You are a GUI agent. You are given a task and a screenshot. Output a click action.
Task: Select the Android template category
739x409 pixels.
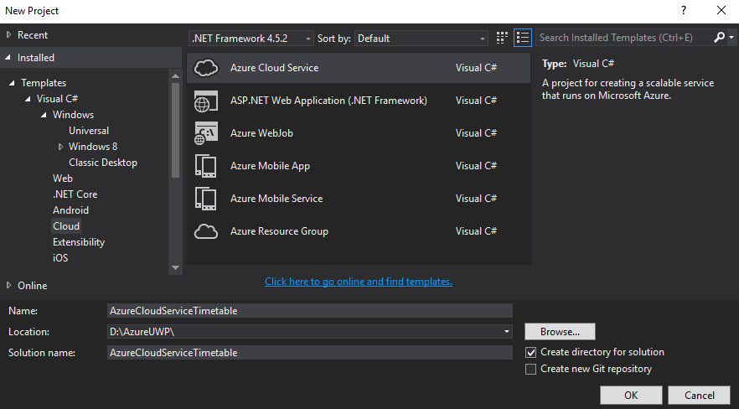pyautogui.click(x=70, y=210)
